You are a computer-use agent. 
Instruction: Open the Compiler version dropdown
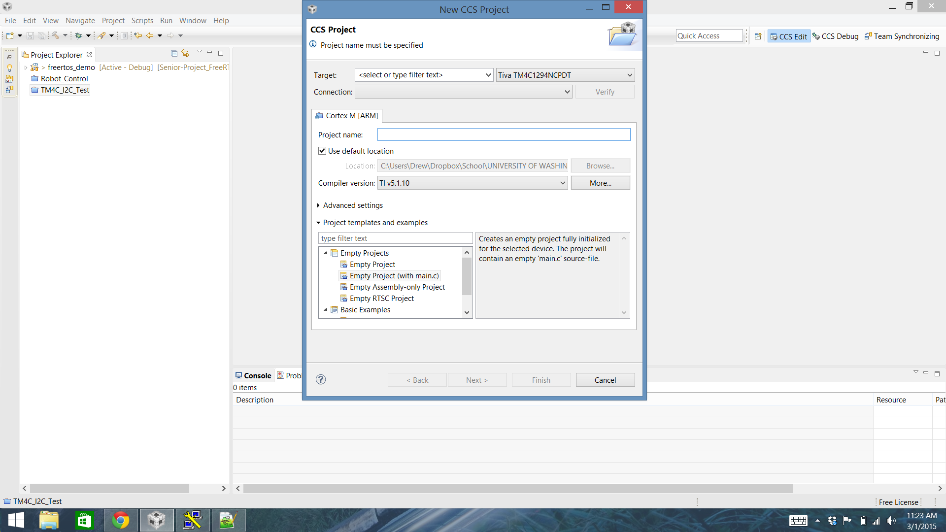(473, 183)
